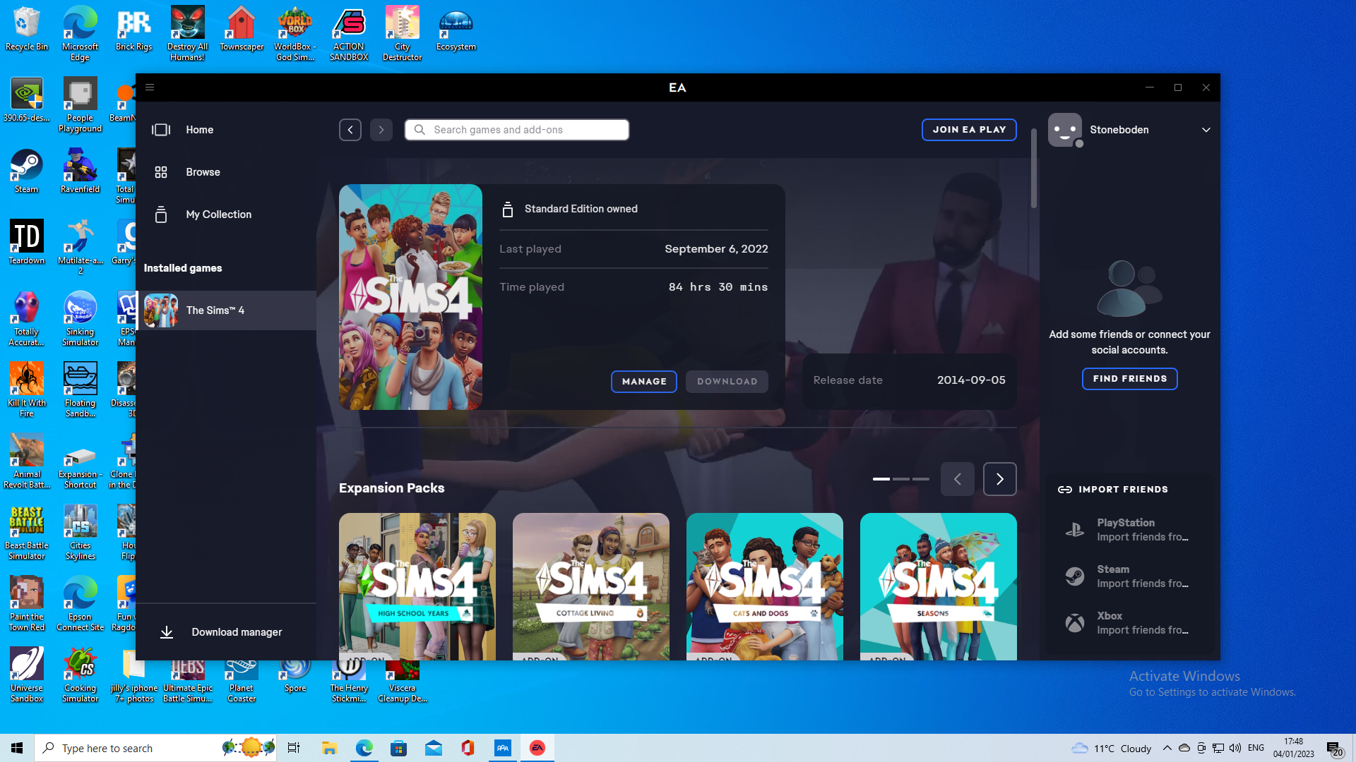Image resolution: width=1356 pixels, height=762 pixels.
Task: Open Universe Sandbox desktop shortcut
Action: coord(27,675)
